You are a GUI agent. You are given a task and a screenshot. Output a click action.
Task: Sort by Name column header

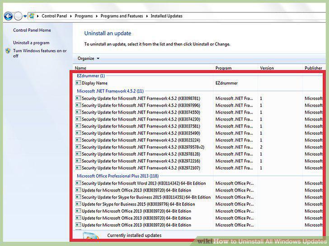80,68
